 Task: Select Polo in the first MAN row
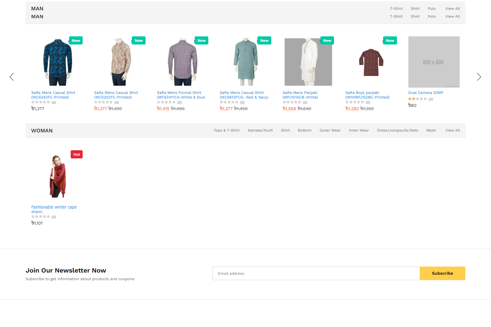[x=432, y=8]
